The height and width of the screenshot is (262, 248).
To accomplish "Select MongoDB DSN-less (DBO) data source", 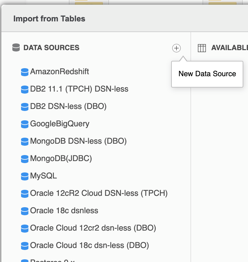I will tap(78, 141).
